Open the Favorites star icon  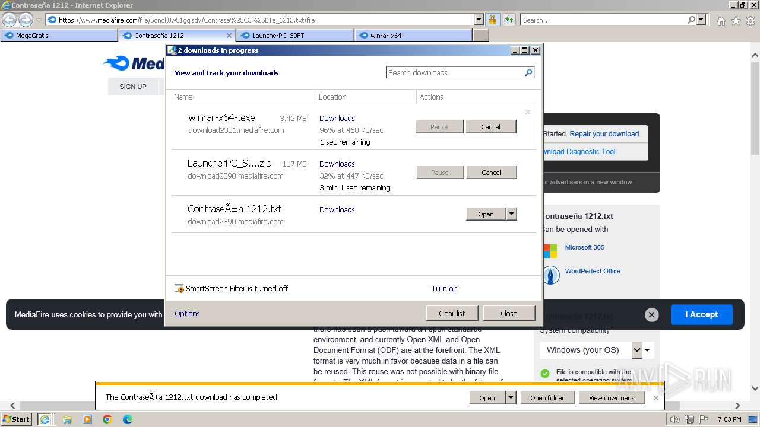[736, 21]
